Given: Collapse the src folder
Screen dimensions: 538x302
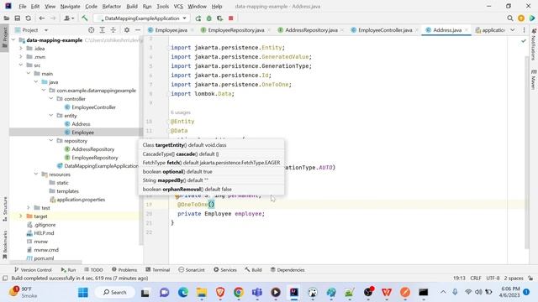Looking at the screenshot, I should click(21, 65).
